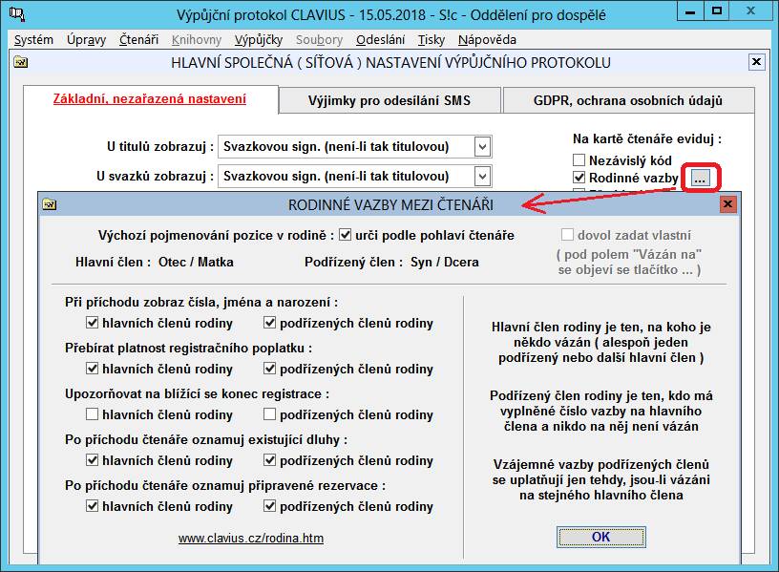Expand the 'U titulů zobrazuj' dropdown arrow
The height and width of the screenshot is (572, 779).
[482, 147]
